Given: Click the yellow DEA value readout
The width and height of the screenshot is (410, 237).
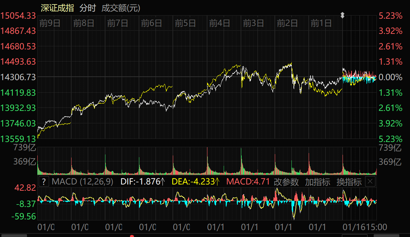Looking at the screenshot, I should (x=196, y=182).
